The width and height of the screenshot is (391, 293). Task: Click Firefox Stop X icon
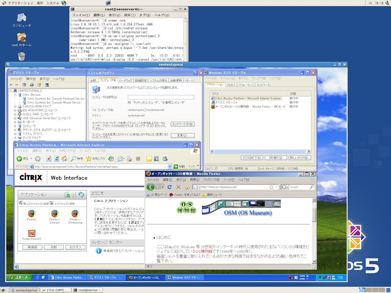coord(178,187)
